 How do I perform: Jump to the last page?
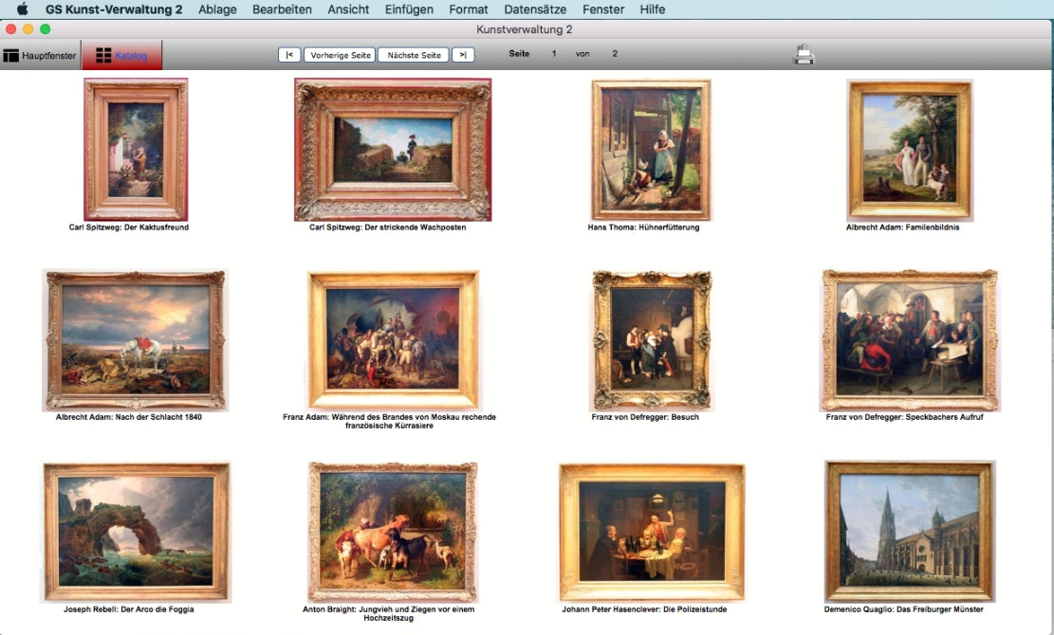(x=462, y=55)
